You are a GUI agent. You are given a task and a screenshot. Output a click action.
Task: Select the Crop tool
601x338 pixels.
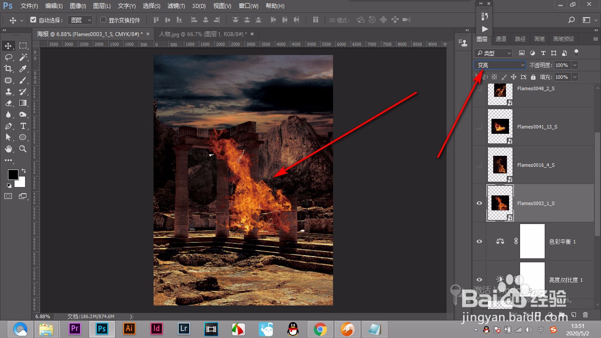tap(8, 69)
